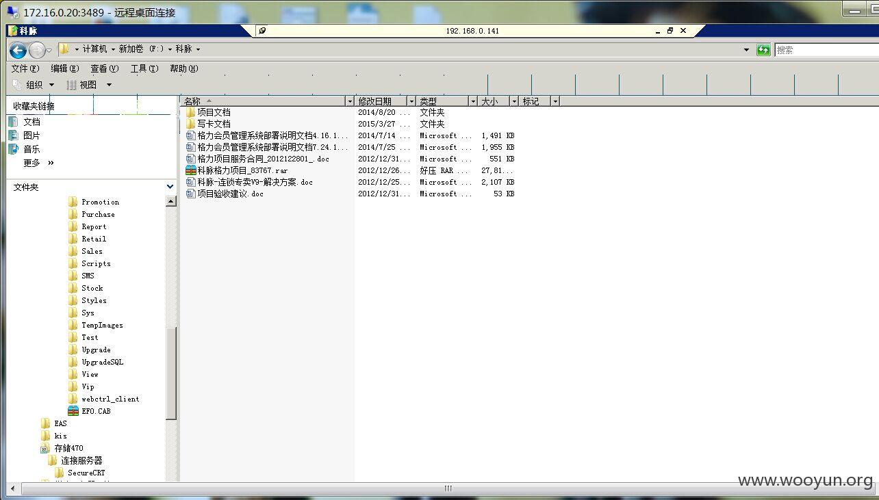Open the 帮助(H) menu

(184, 68)
